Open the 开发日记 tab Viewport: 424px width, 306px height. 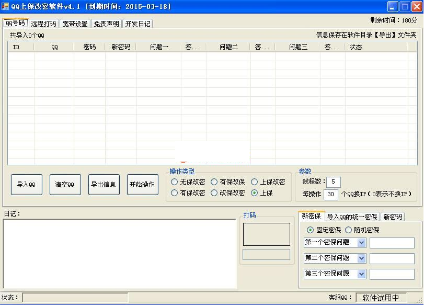pos(137,24)
